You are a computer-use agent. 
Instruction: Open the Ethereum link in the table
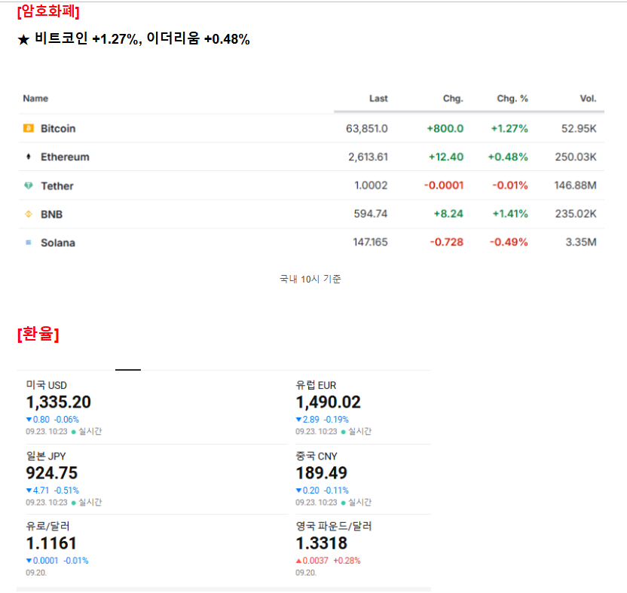[x=65, y=157]
